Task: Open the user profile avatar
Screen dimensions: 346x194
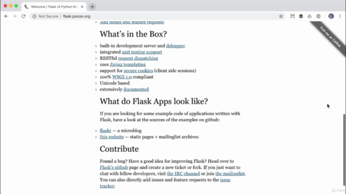Action: pos(331,16)
